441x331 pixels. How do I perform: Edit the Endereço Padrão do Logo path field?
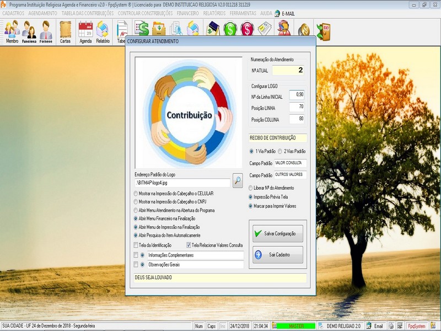click(x=182, y=183)
